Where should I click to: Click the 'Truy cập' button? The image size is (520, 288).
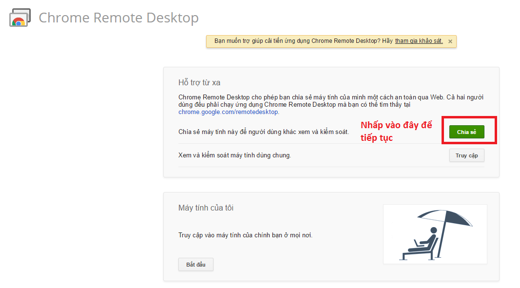point(466,155)
